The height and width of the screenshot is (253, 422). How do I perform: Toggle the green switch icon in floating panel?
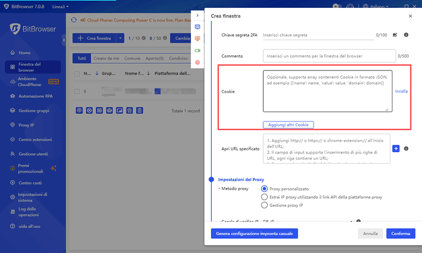pyautogui.click(x=197, y=50)
